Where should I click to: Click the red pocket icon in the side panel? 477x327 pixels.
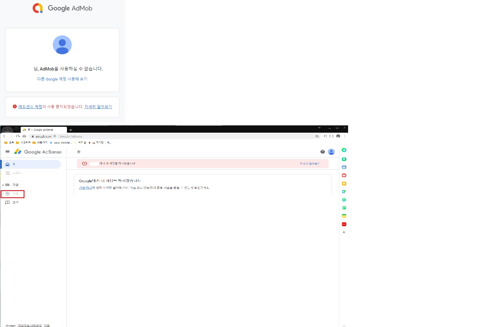pyautogui.click(x=344, y=175)
